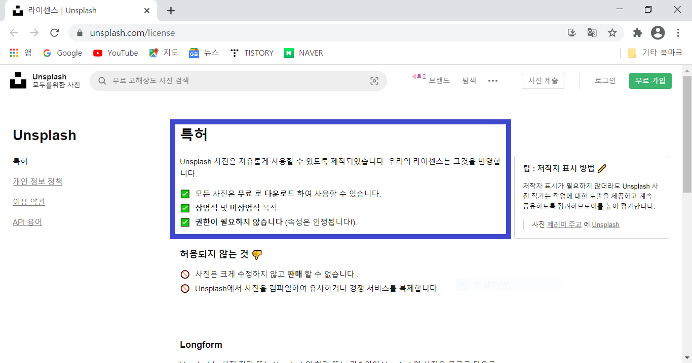The height and width of the screenshot is (363, 692).
Task: Click the magnifier icon in search bar
Action: [102, 81]
